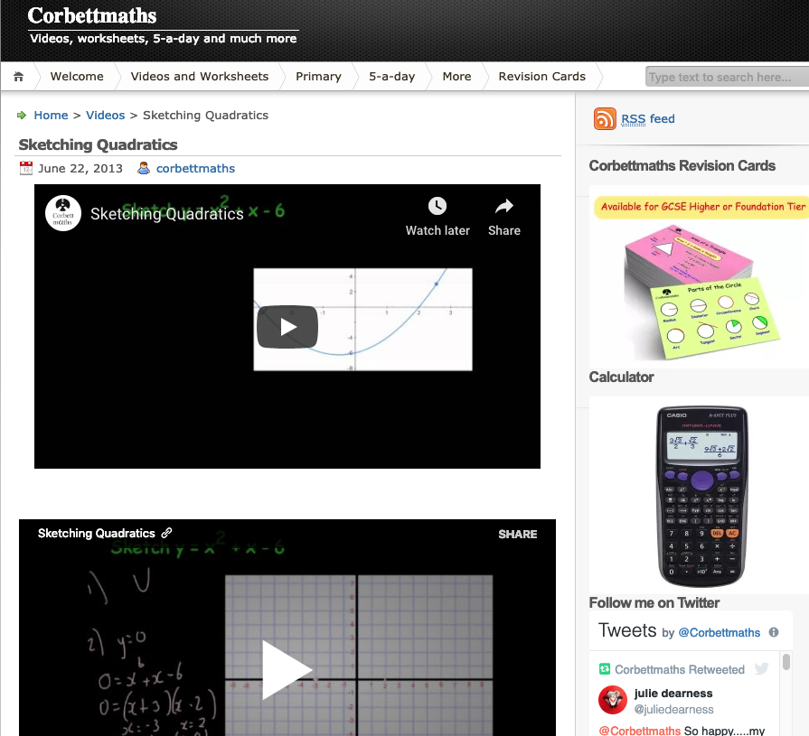Expand the 5-a-day navigation dropdown
Screen dimensions: 809x736
coord(391,77)
